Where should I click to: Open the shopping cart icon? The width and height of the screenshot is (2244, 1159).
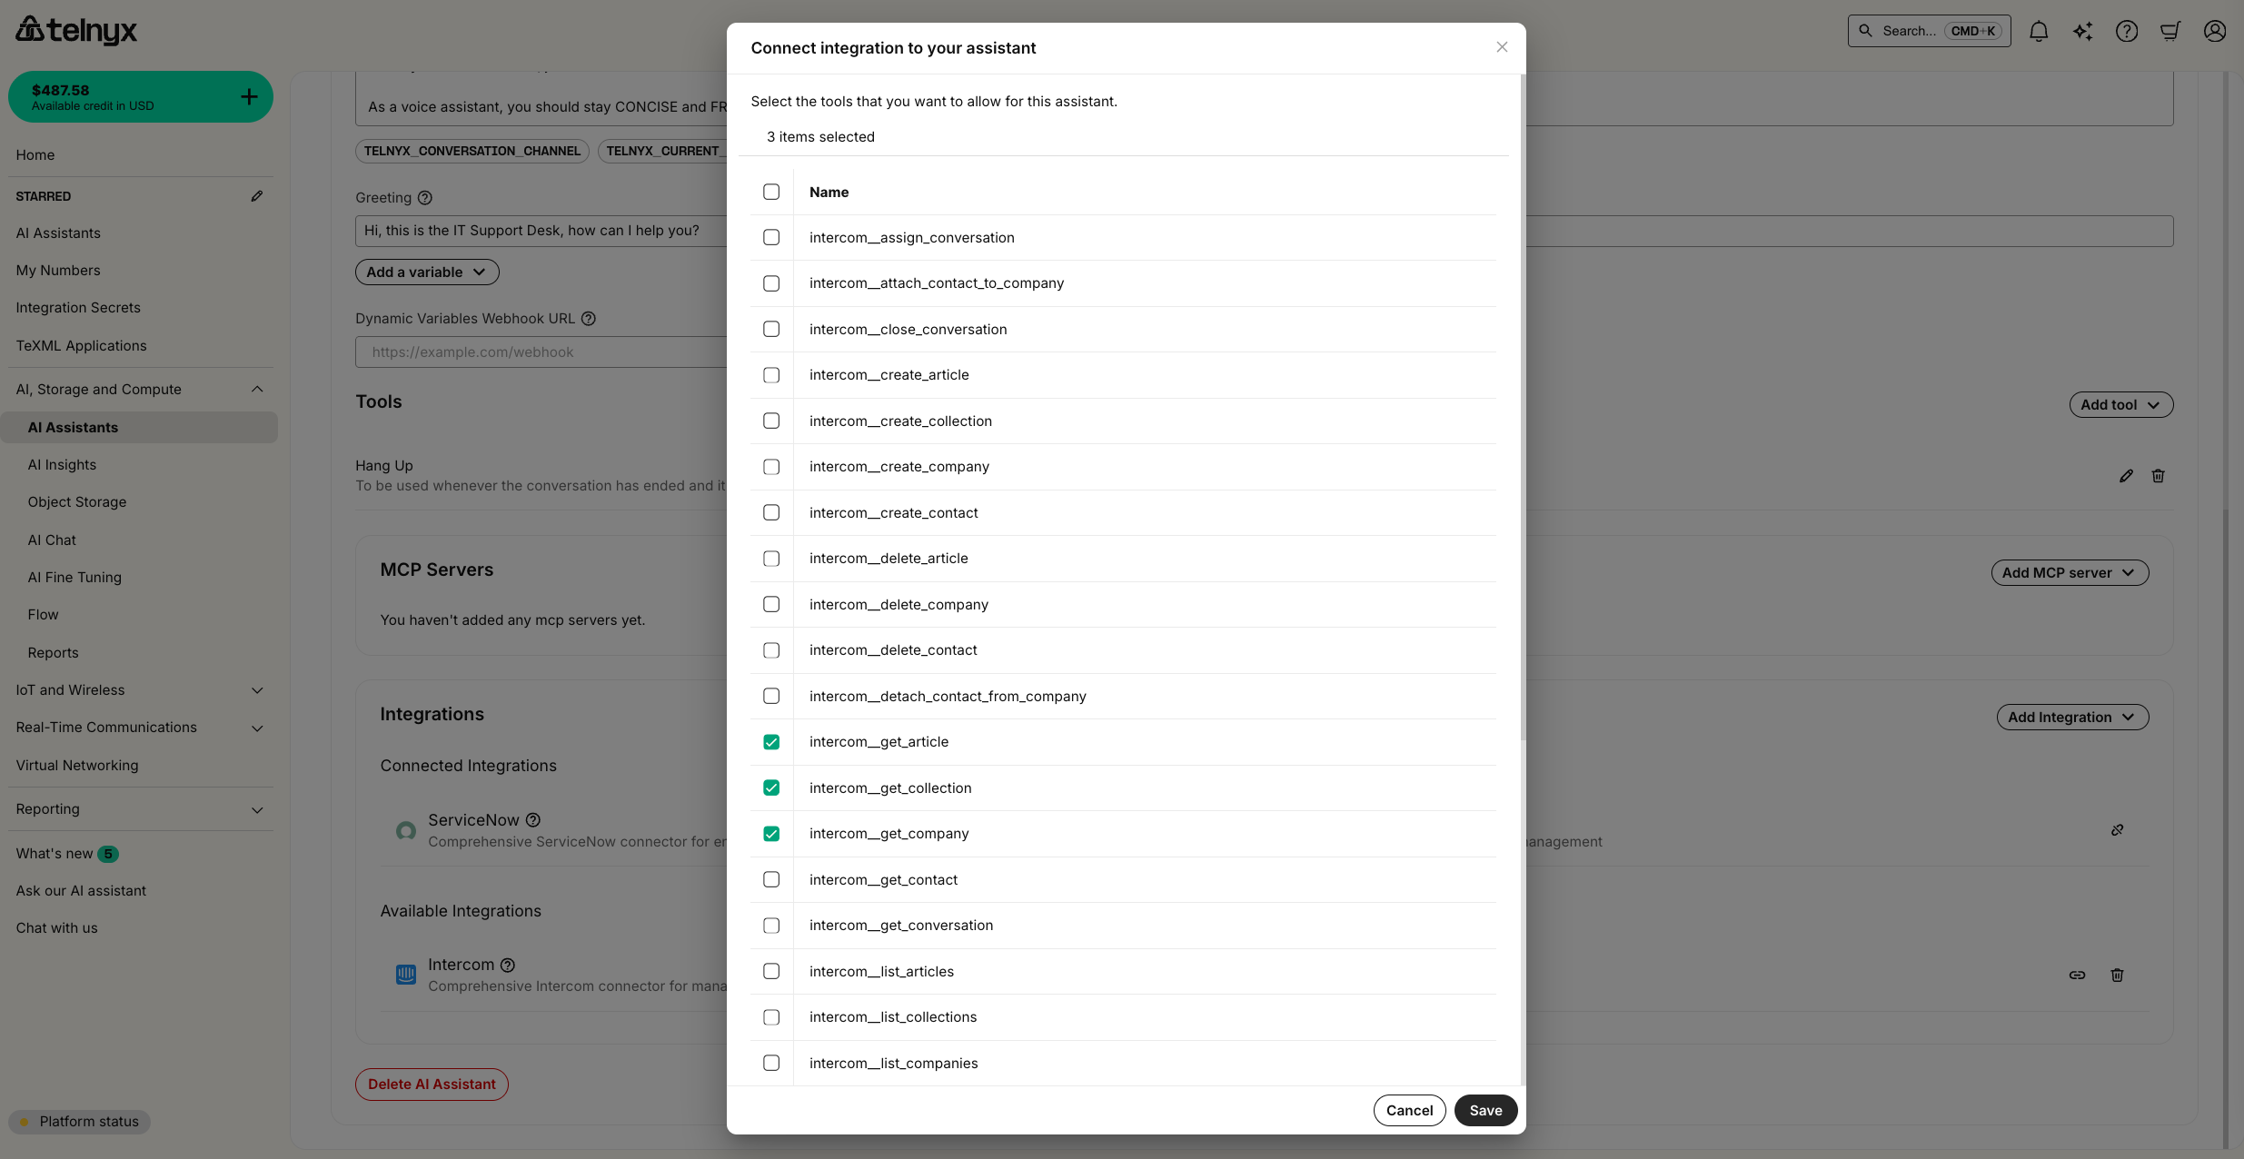2170,31
